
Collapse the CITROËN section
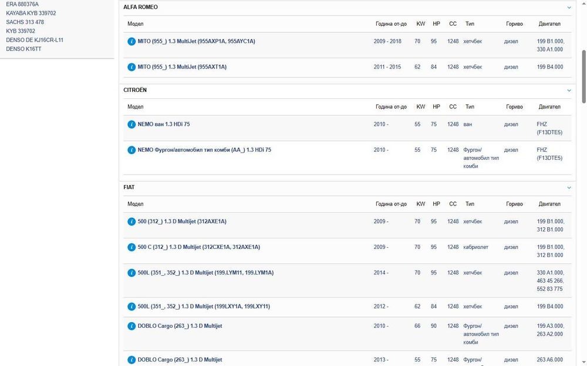[x=569, y=90]
